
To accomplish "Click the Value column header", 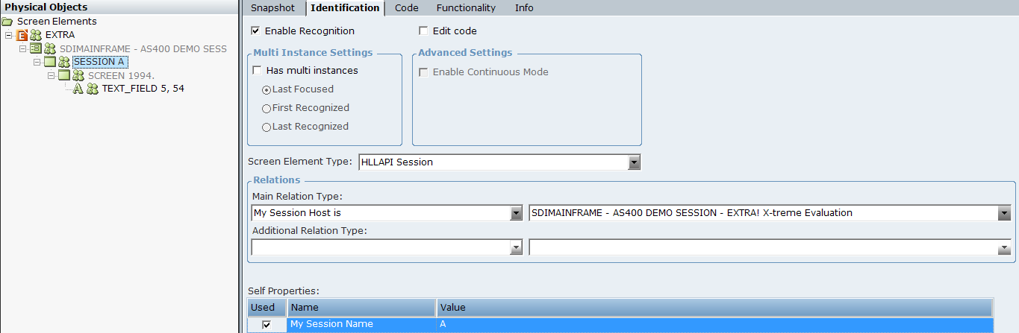I will pyautogui.click(x=714, y=308).
